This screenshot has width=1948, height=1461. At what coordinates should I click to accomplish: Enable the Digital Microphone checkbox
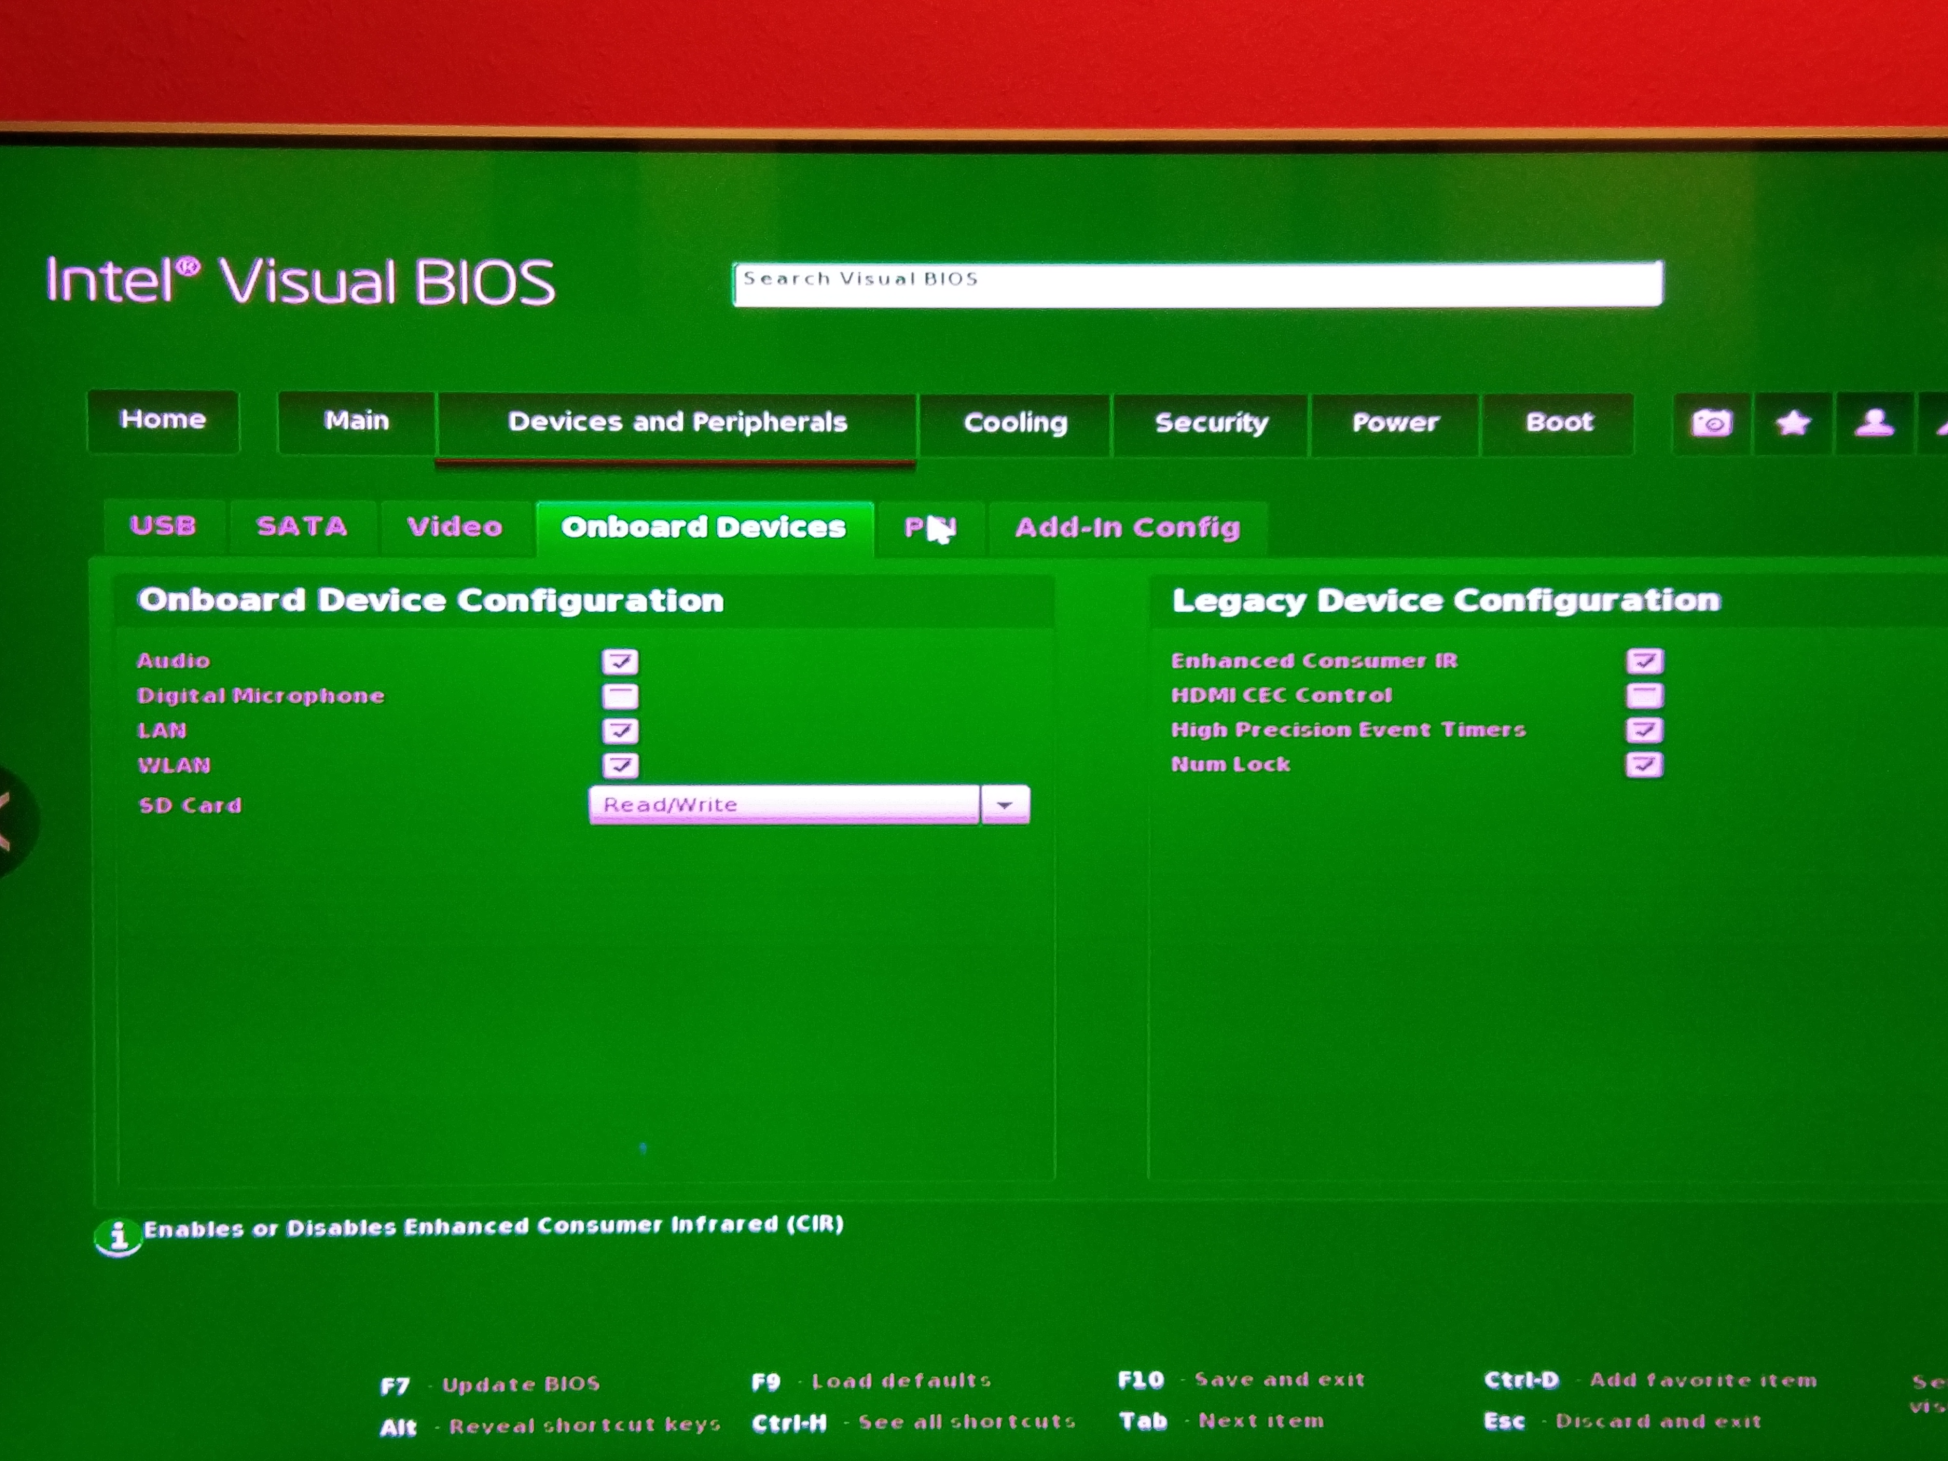[620, 696]
